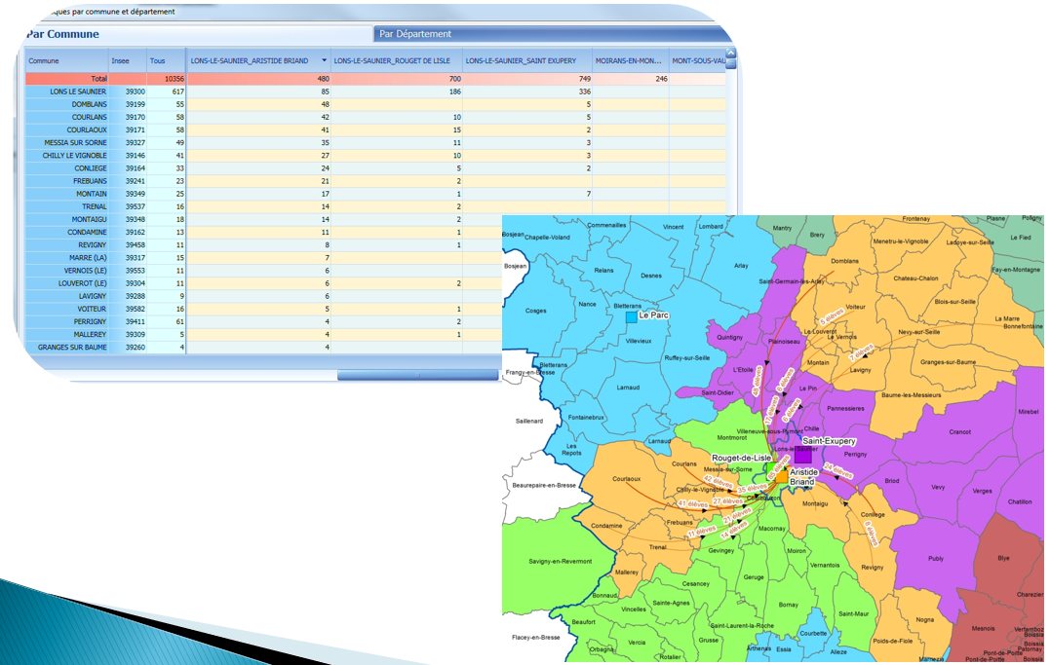Click the arrowhead on the 48 élèves route

click(766, 362)
